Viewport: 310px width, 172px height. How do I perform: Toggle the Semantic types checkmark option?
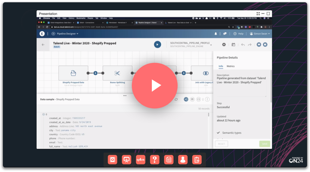pos(218,133)
